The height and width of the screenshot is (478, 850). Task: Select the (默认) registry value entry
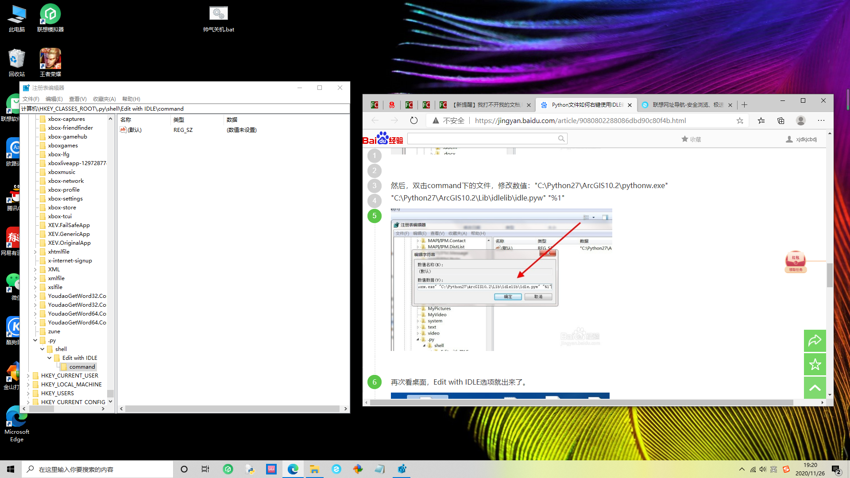pyautogui.click(x=134, y=130)
